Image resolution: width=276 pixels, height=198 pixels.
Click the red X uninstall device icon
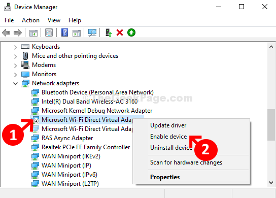click(x=120, y=32)
